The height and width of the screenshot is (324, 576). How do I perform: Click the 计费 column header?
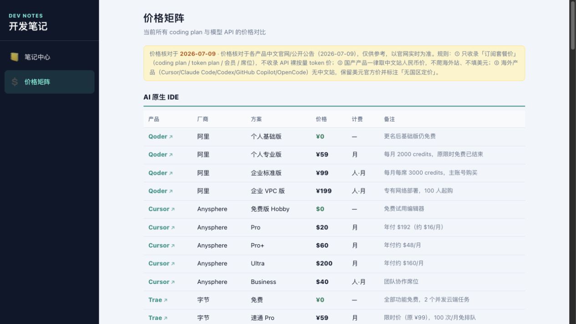click(x=357, y=119)
